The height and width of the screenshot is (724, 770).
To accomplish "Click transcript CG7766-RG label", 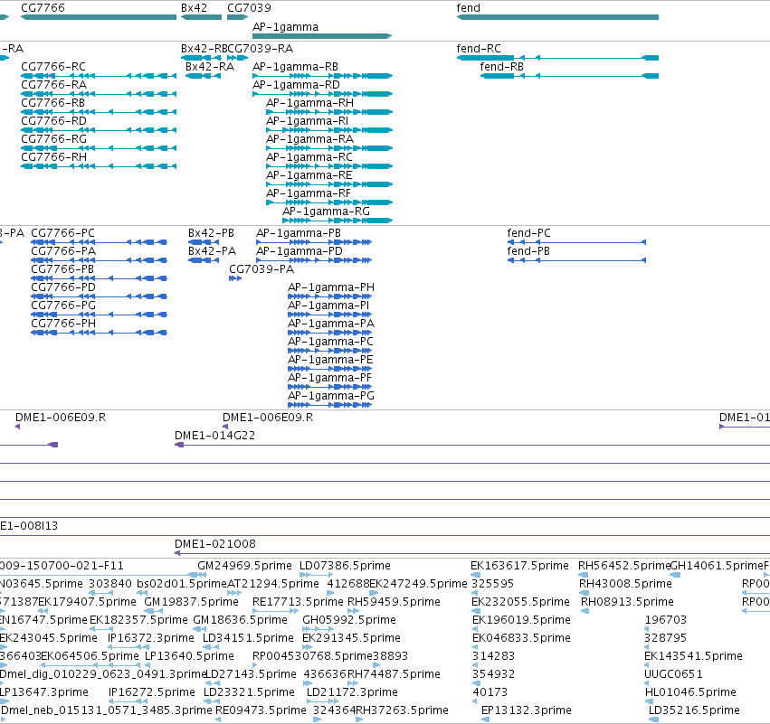I will click(x=54, y=139).
